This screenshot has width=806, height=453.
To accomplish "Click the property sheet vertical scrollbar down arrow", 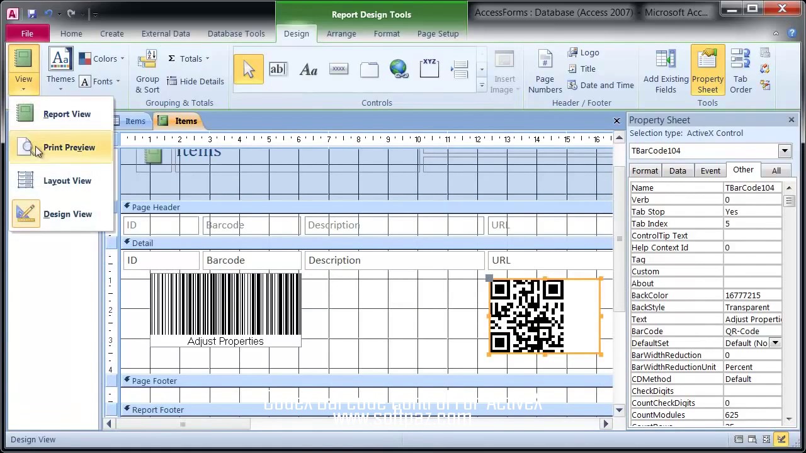I will (x=789, y=418).
